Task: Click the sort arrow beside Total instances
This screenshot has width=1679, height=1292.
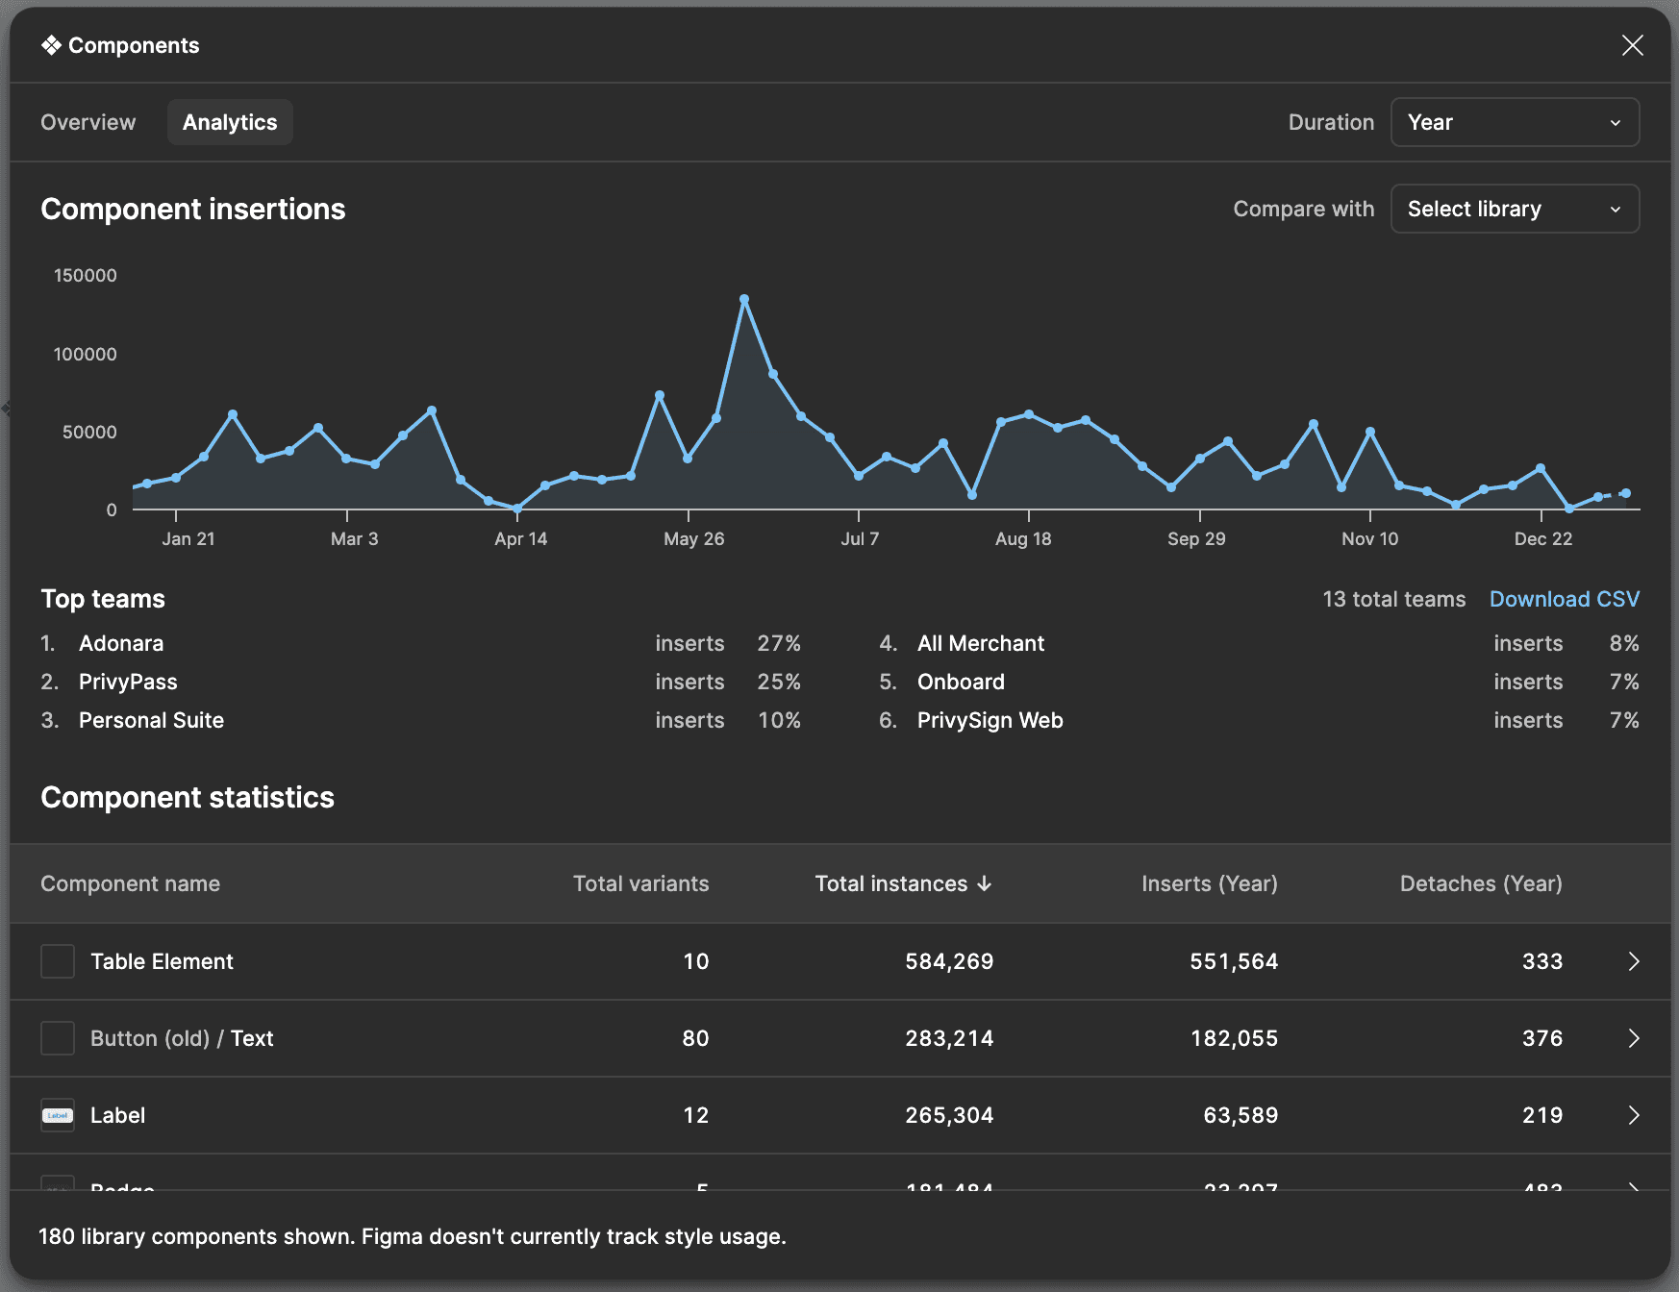Action: (984, 883)
